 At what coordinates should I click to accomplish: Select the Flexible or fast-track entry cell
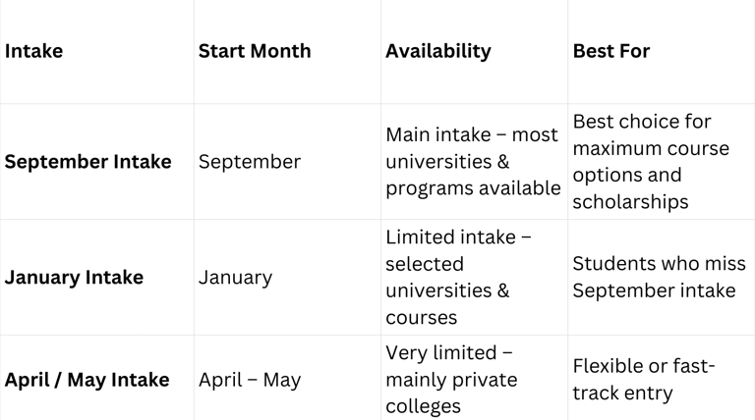click(643, 380)
